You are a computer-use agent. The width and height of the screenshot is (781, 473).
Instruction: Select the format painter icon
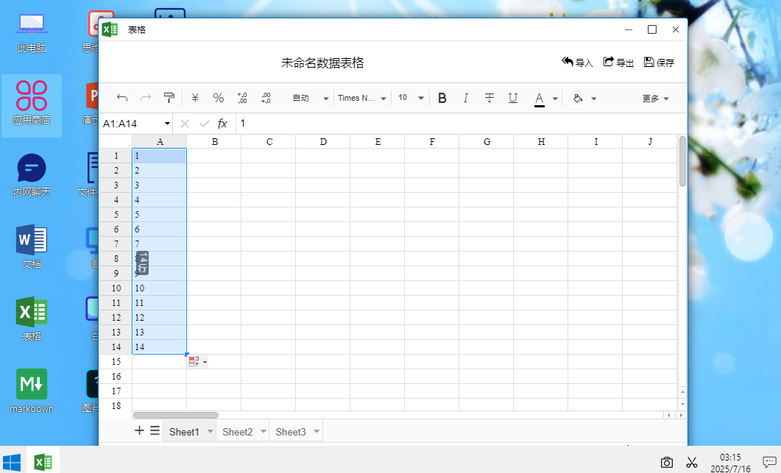coord(169,98)
